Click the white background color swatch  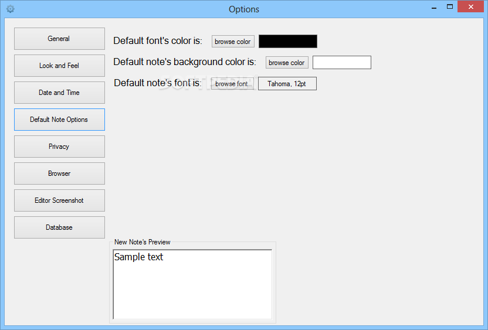coord(342,63)
